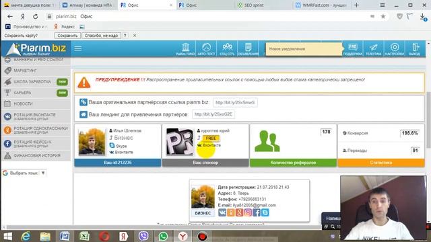Screen dimensions: 431x242
Task: Open WhatsApp from the taskbar
Action: pos(163,236)
